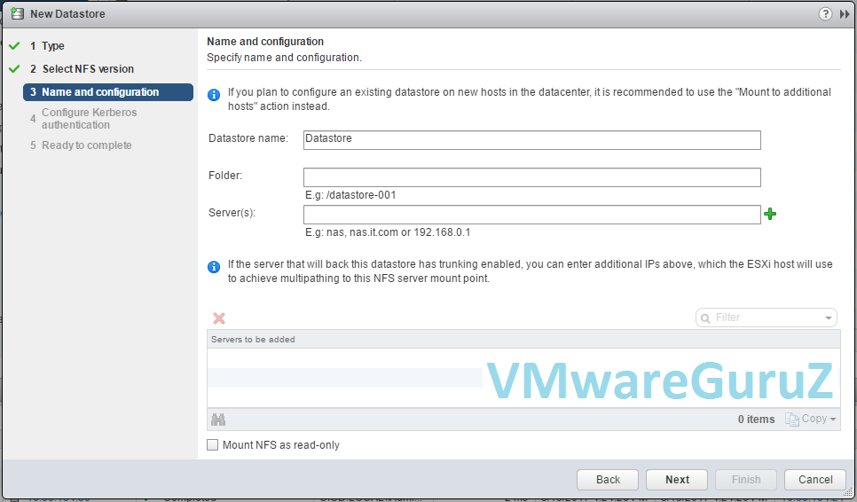857x502 pixels.
Task: Click the Folder input field
Action: pyautogui.click(x=531, y=177)
